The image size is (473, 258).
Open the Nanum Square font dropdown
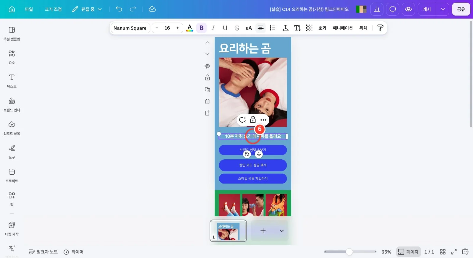tap(130, 28)
